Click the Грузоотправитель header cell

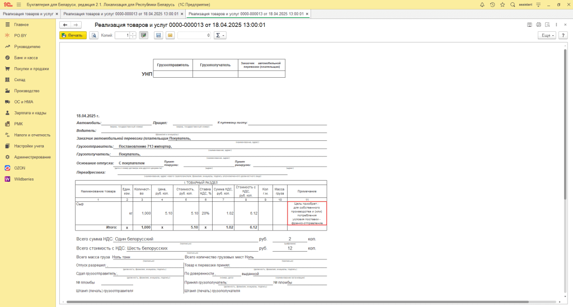click(x=173, y=65)
